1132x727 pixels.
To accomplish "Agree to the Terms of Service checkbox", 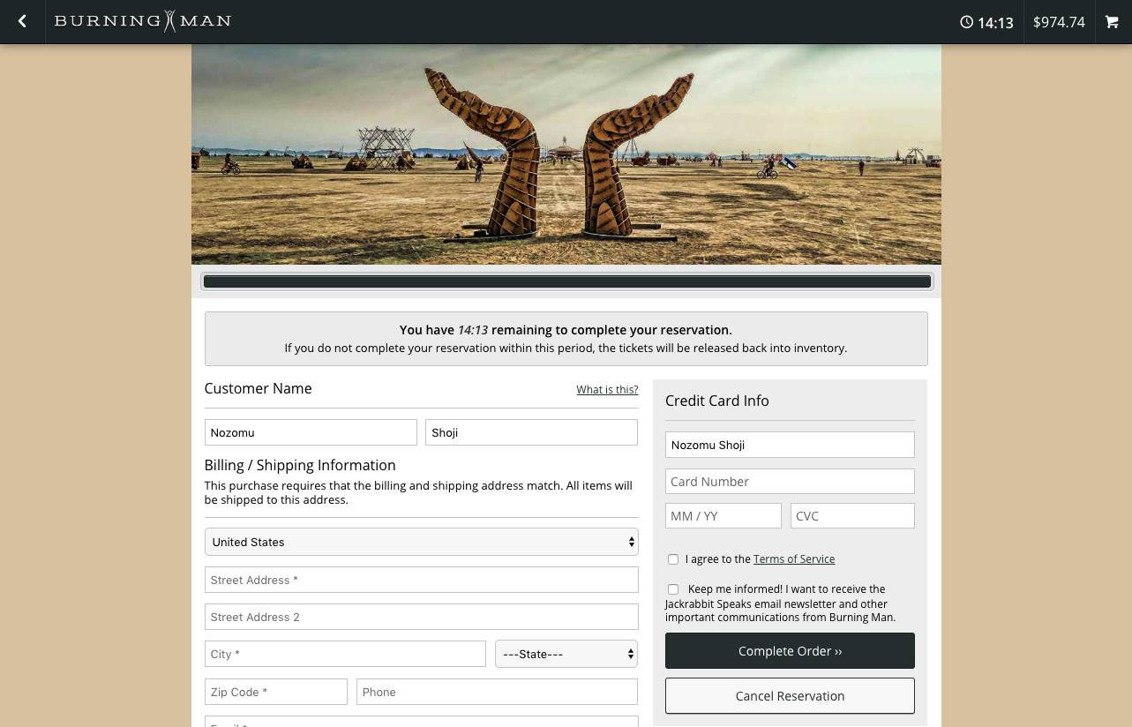I will (673, 559).
